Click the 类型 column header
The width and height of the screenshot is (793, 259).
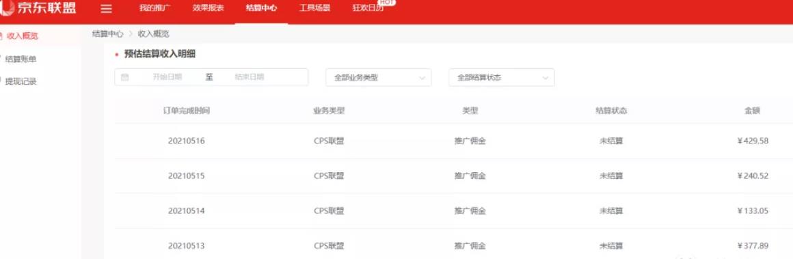tap(470, 111)
